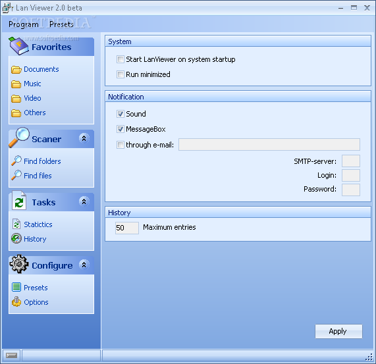Click the Others folder icon
376x364 pixels.
coord(16,113)
